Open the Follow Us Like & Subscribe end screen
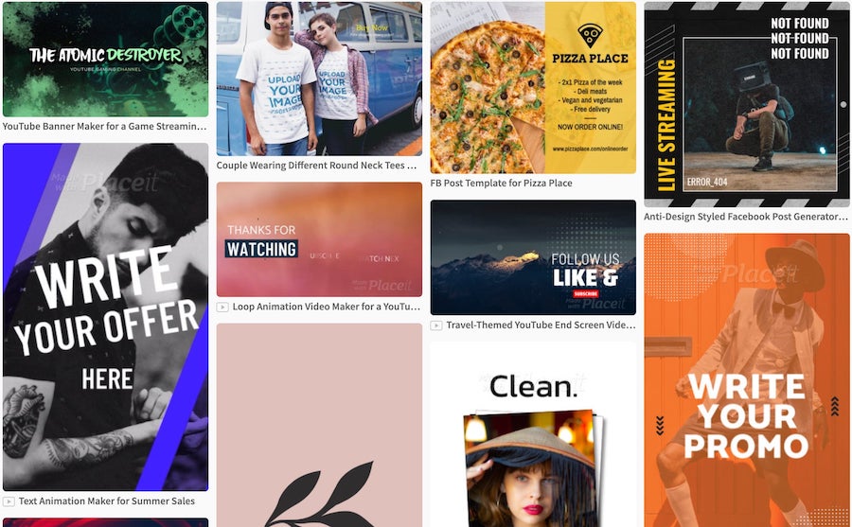Viewport: 852px width, 527px height. (533, 257)
